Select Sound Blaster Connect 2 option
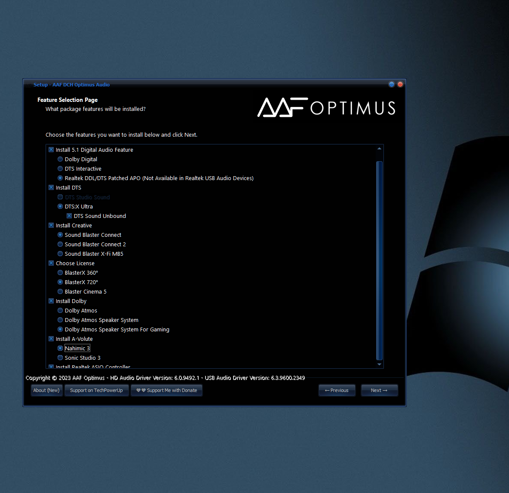The height and width of the screenshot is (493, 509). click(60, 244)
